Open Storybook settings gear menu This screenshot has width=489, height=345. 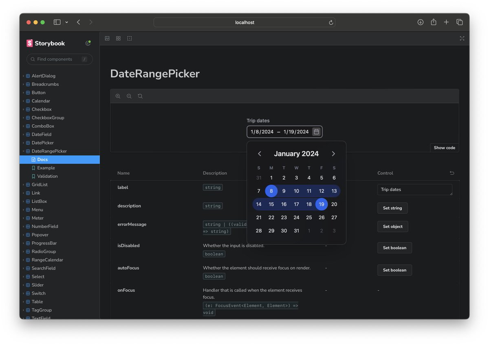tap(88, 43)
